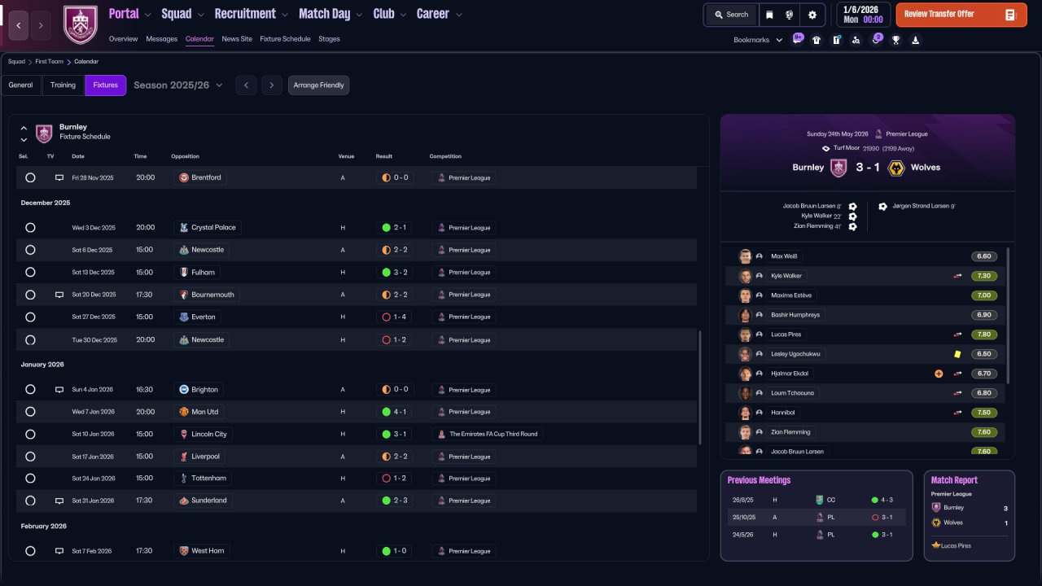
Task: Select the Crystal Palace fixture radio button
Action: point(30,228)
